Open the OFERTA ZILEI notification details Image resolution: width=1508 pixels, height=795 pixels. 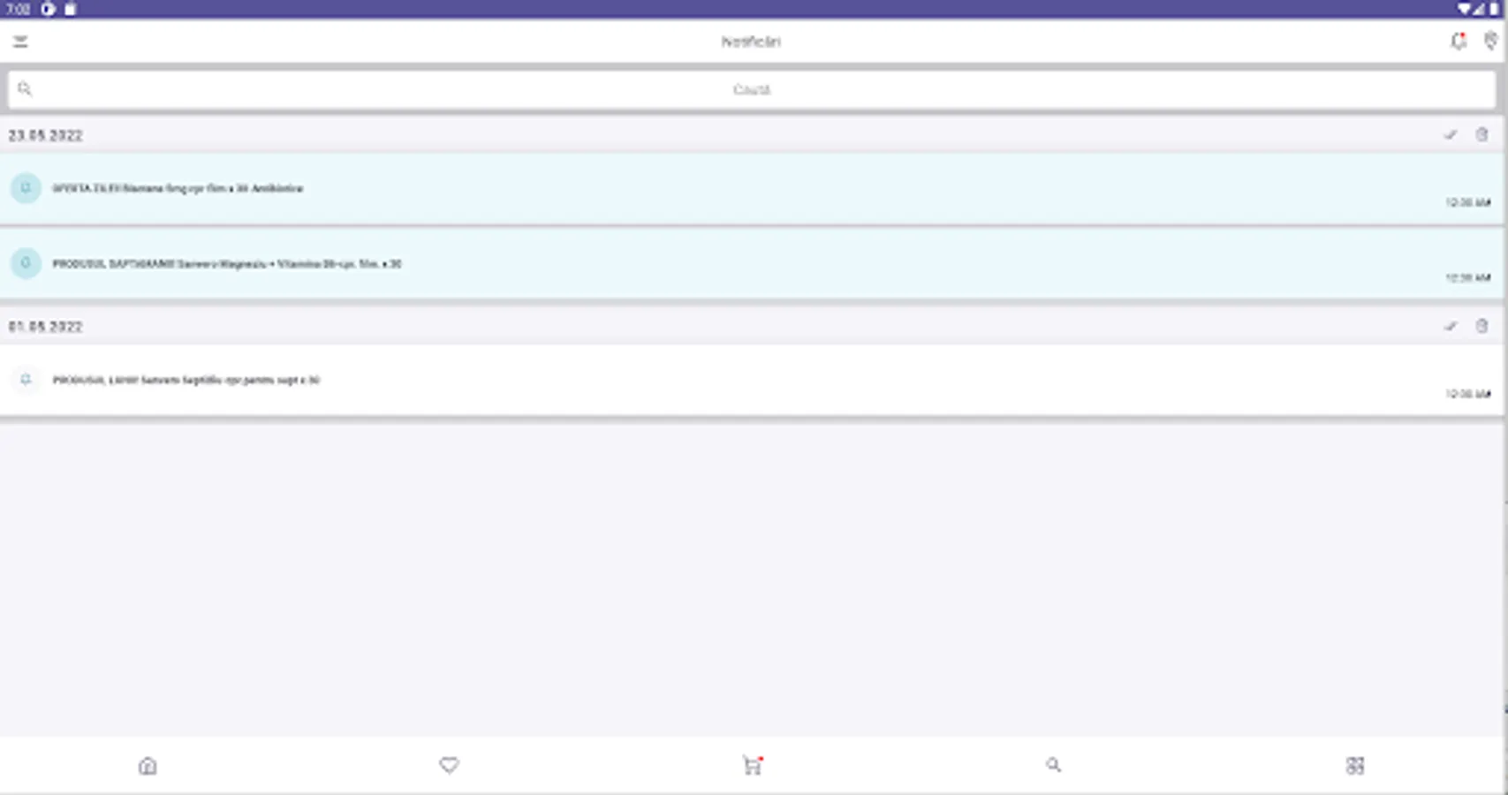(x=353, y=188)
